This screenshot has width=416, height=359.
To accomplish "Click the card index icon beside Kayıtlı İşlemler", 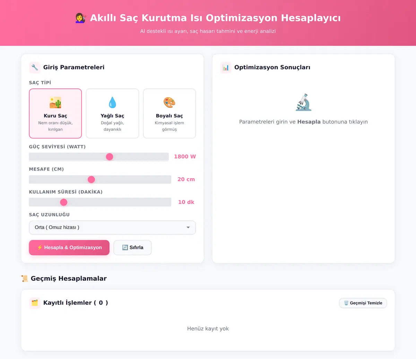I will click(x=35, y=303).
